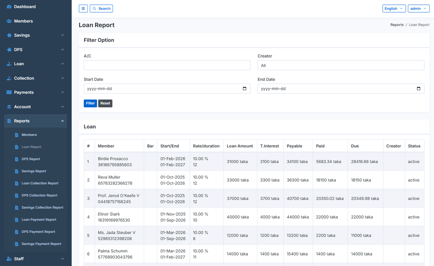Click the Staff user-gear icon
Viewport: 434px width, 266px height.
click(9, 259)
